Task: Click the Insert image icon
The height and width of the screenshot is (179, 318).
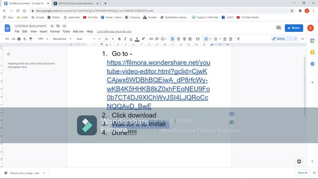Action: point(162,39)
